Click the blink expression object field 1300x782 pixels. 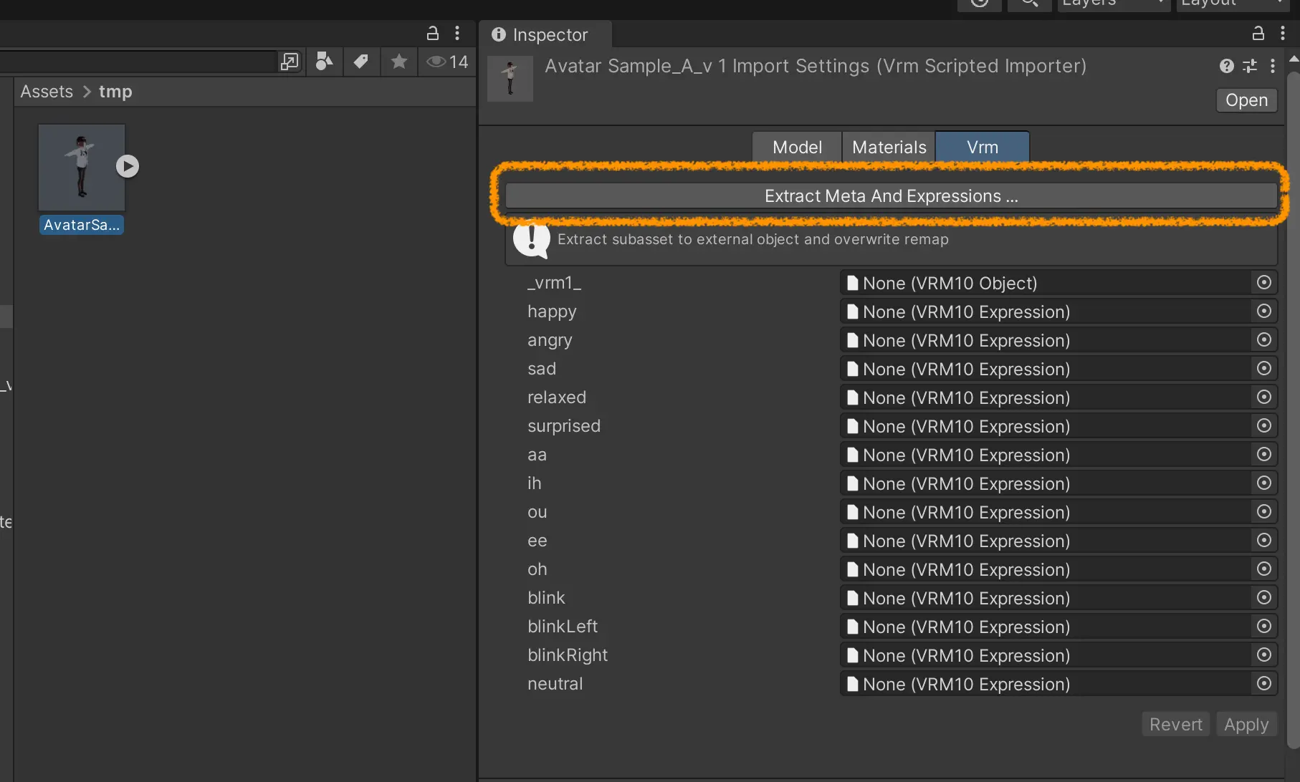pyautogui.click(x=1045, y=598)
